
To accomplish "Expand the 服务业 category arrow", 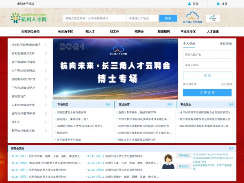I will pyautogui.click(x=46, y=122).
